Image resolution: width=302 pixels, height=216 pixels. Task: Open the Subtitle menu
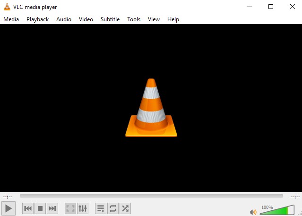[110, 19]
